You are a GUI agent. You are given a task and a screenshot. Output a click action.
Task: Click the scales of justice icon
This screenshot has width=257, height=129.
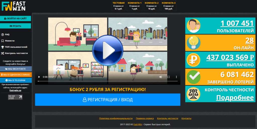coord(194,94)
